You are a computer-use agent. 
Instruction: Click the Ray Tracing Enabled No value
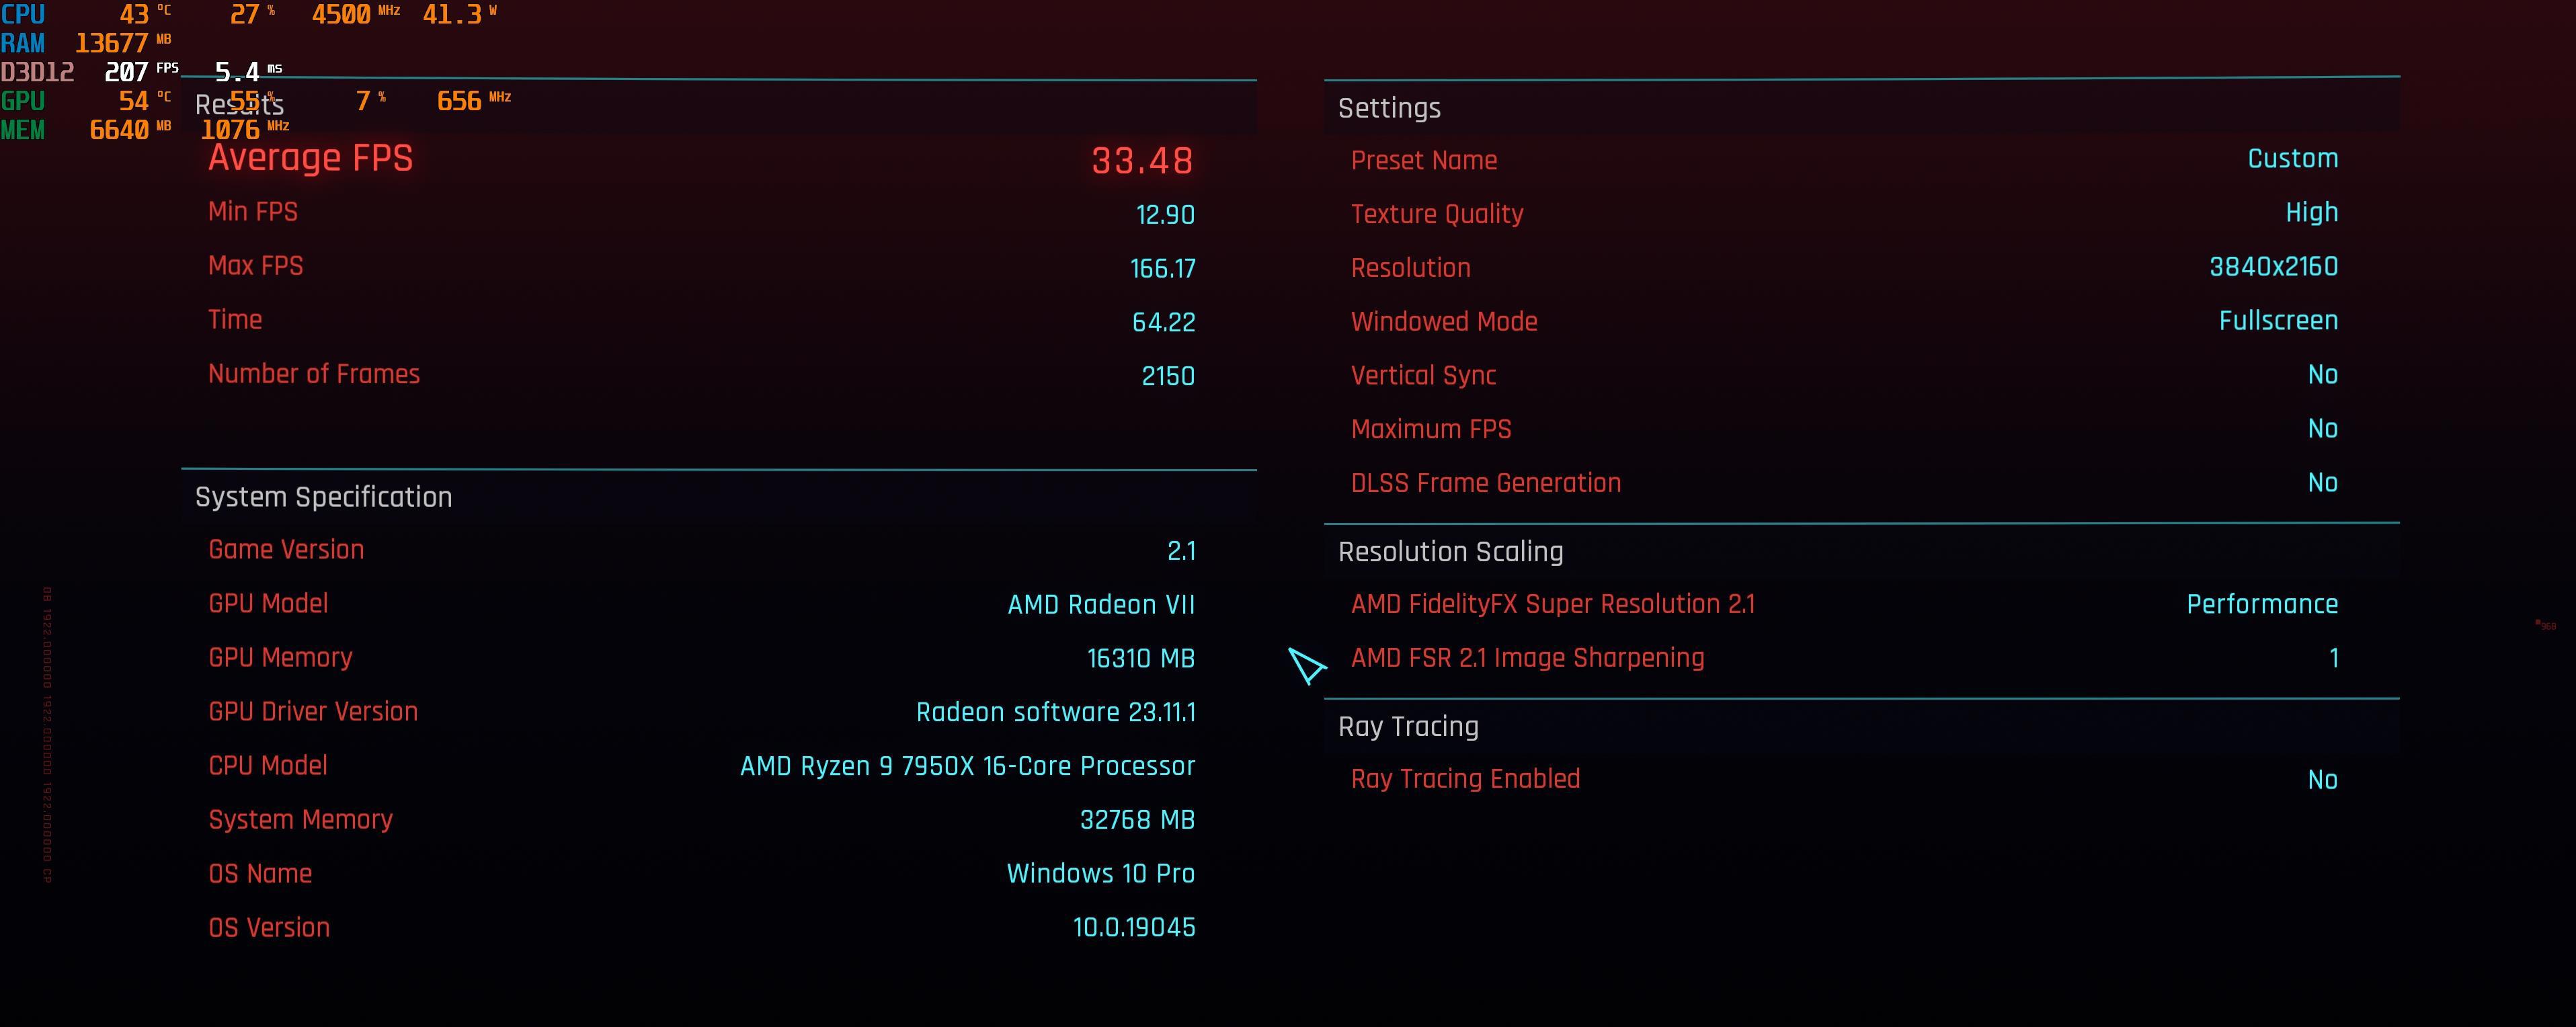2322,780
